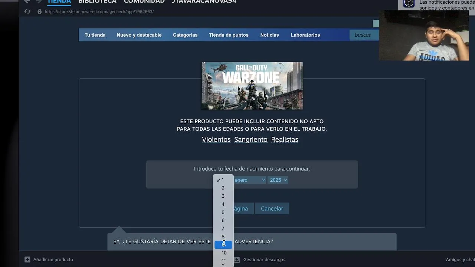Open Amigos y chat
475x267 pixels.
tap(460, 260)
